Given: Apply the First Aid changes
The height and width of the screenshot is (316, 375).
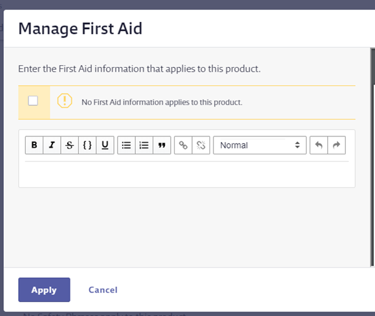Looking at the screenshot, I should (44, 290).
